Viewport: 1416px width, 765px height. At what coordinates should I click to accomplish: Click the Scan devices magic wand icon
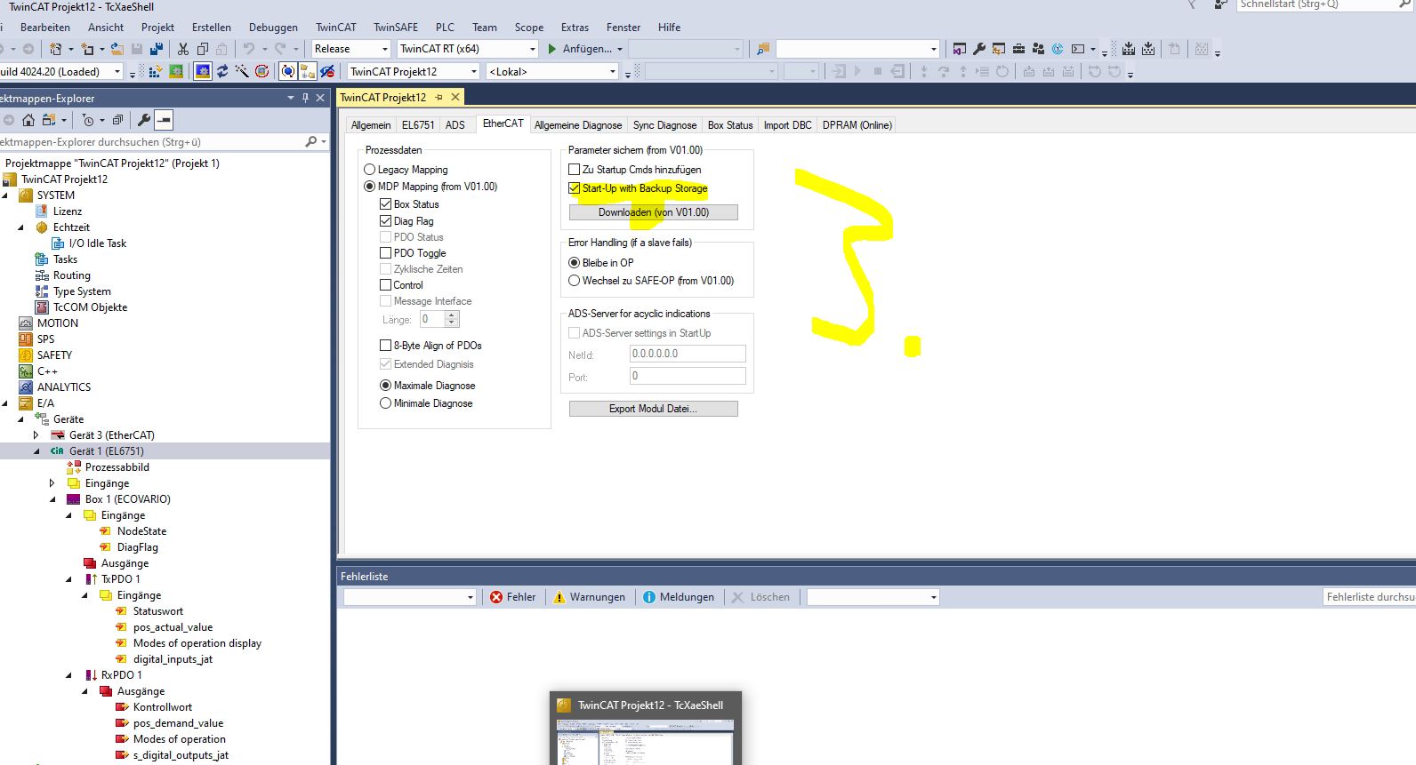[241, 71]
